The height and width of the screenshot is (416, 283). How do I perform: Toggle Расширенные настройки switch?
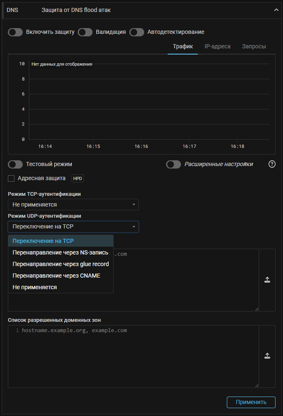(174, 164)
